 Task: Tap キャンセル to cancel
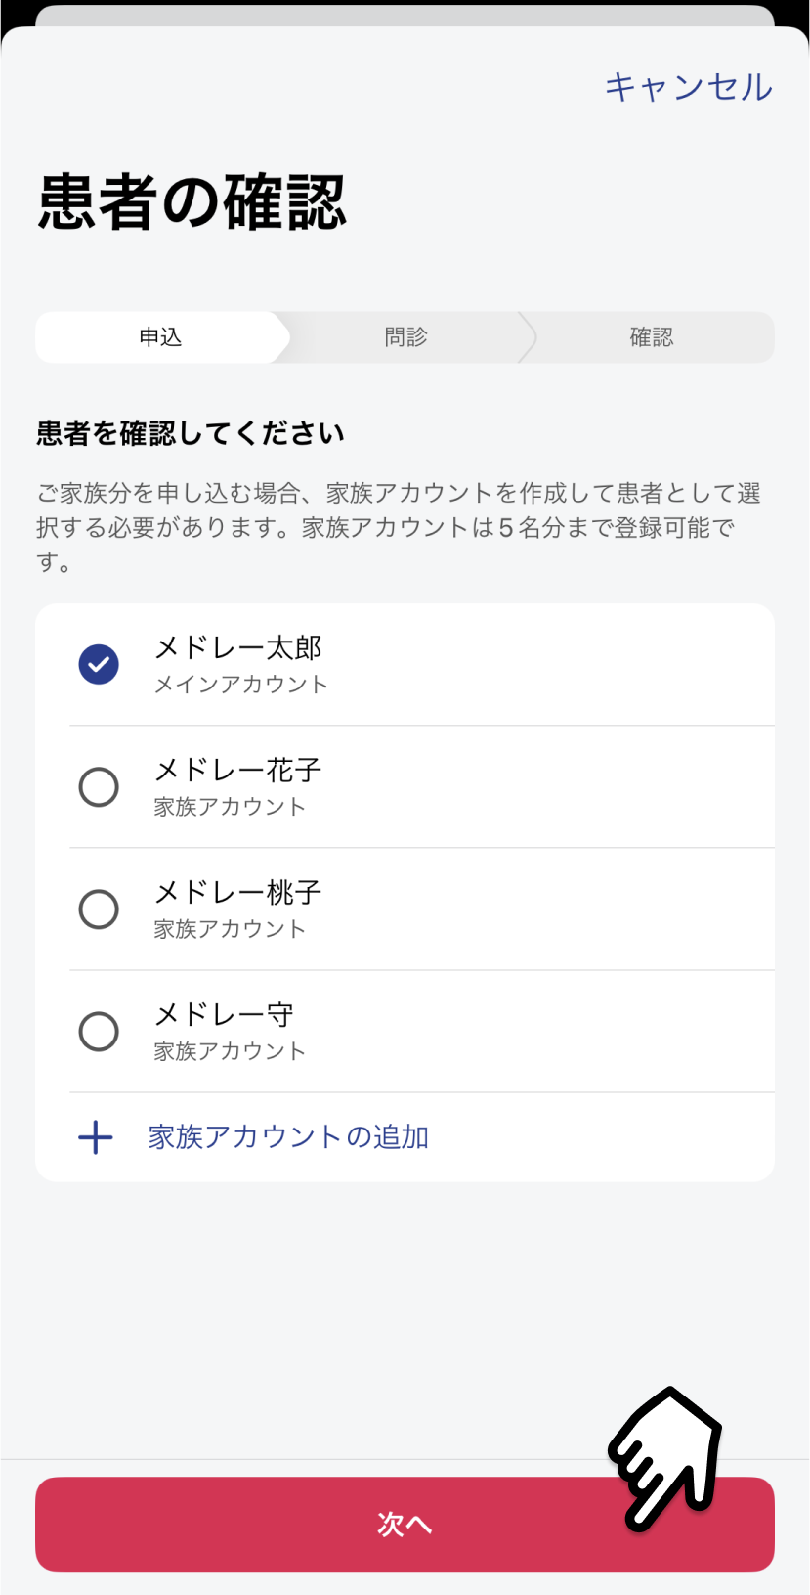click(x=688, y=87)
